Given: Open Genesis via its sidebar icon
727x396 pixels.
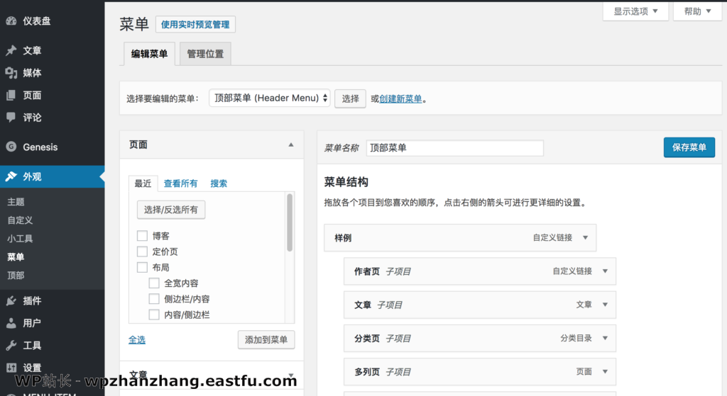Looking at the screenshot, I should (x=11, y=147).
